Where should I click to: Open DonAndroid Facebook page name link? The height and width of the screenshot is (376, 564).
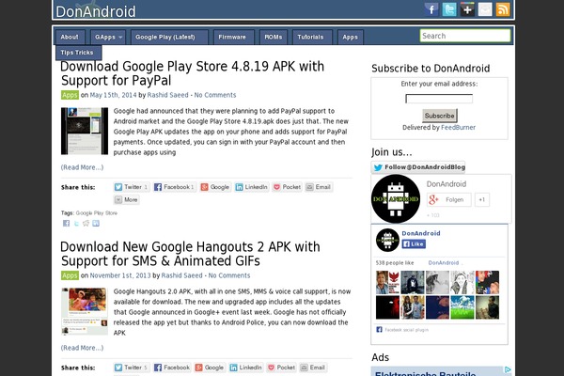421,233
